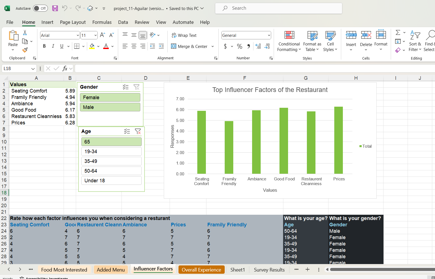
Task: Click the Top Influencer Factors chart title
Action: click(270, 90)
